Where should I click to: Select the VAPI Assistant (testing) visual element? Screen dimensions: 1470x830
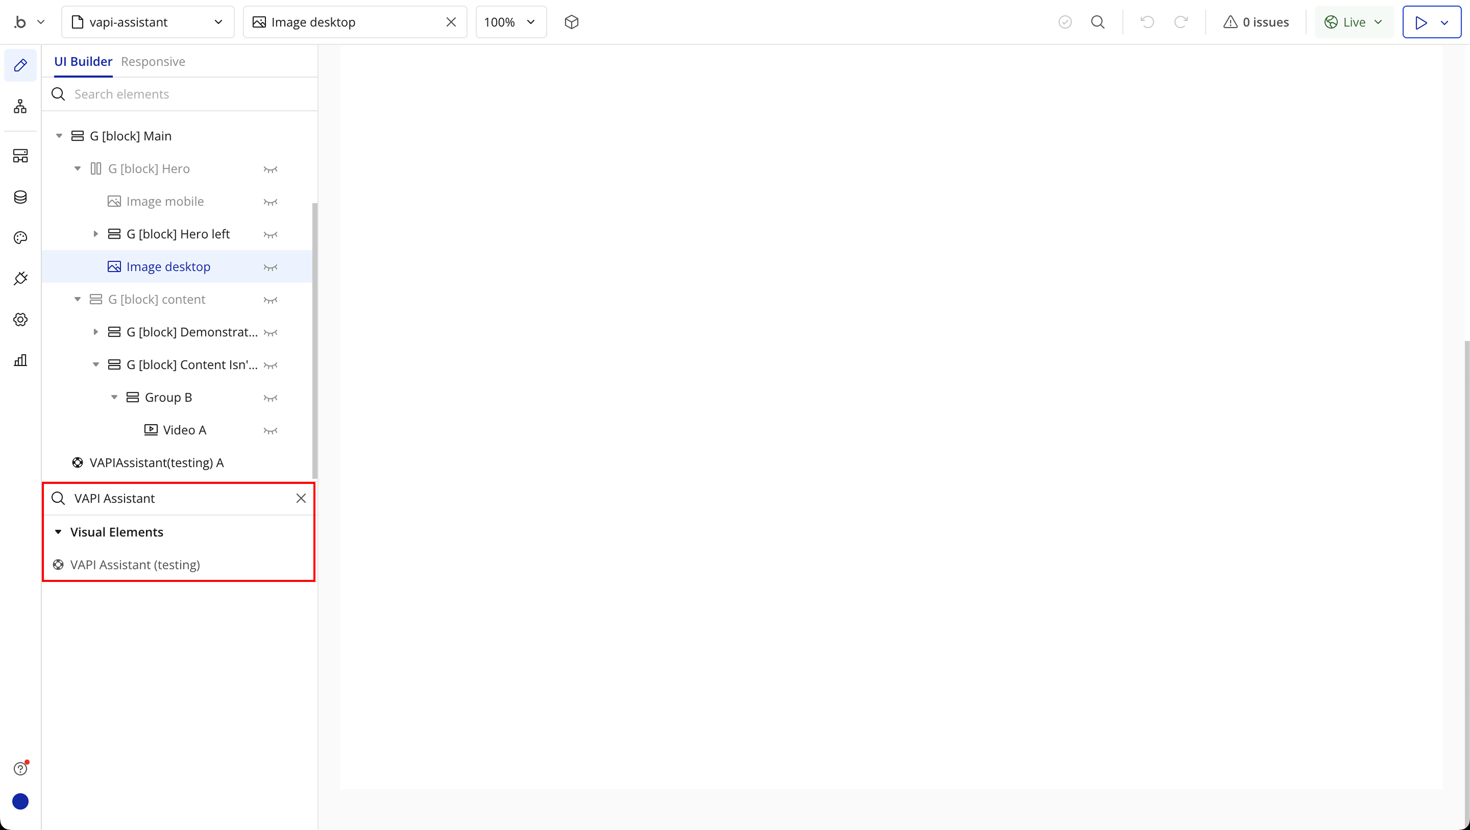coord(135,565)
